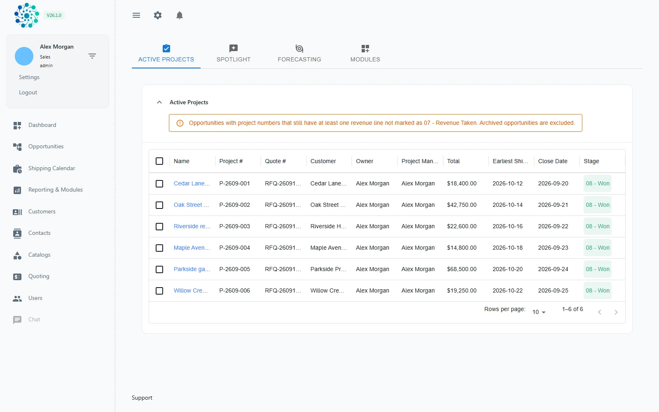Click the P-2609-003 project number cell
Viewport: 659px width, 412px height.
[x=235, y=226]
